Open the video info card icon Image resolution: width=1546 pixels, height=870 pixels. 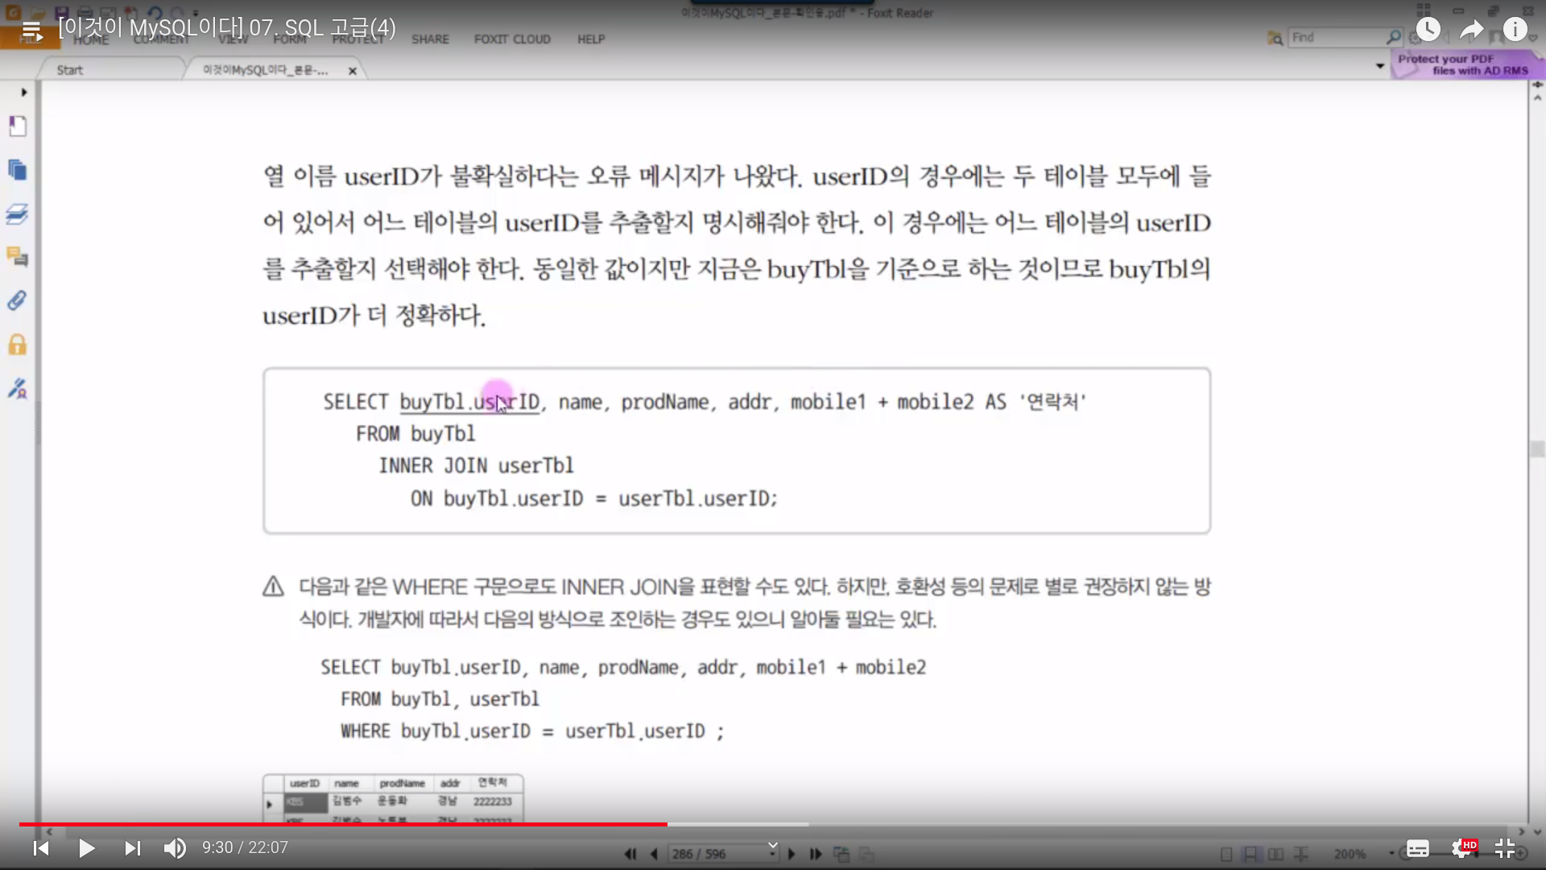[1515, 30]
